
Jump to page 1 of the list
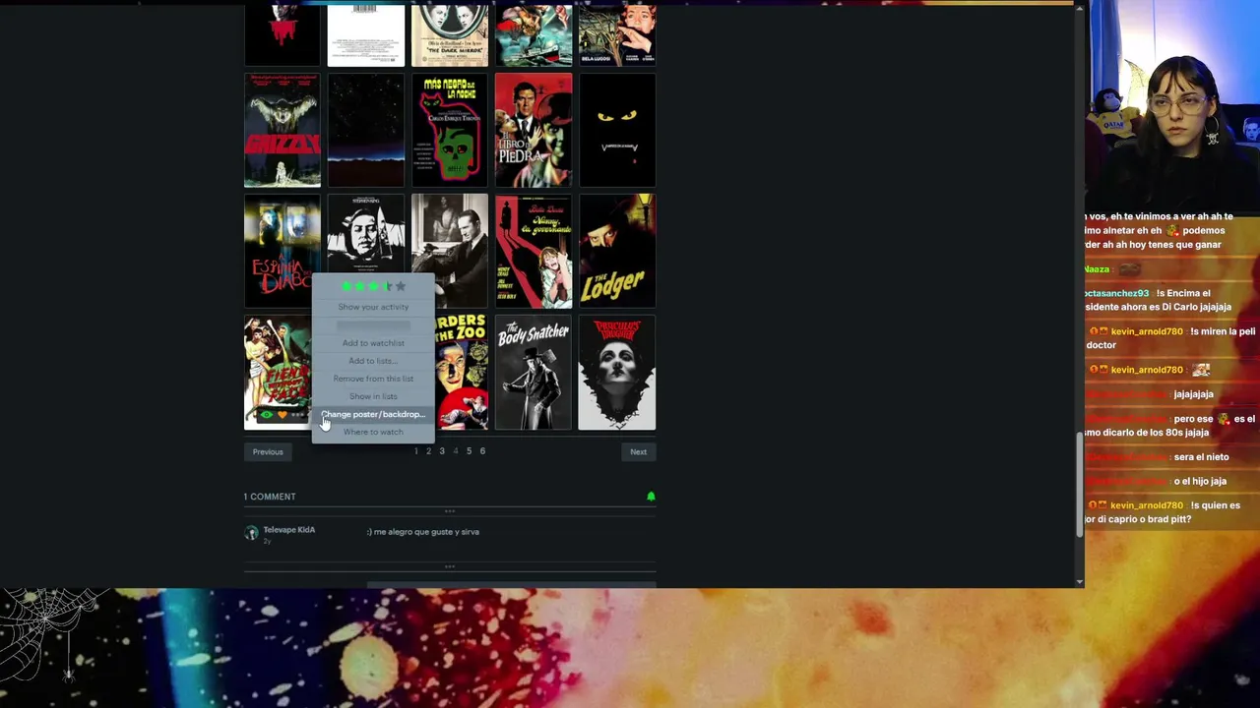coord(415,451)
